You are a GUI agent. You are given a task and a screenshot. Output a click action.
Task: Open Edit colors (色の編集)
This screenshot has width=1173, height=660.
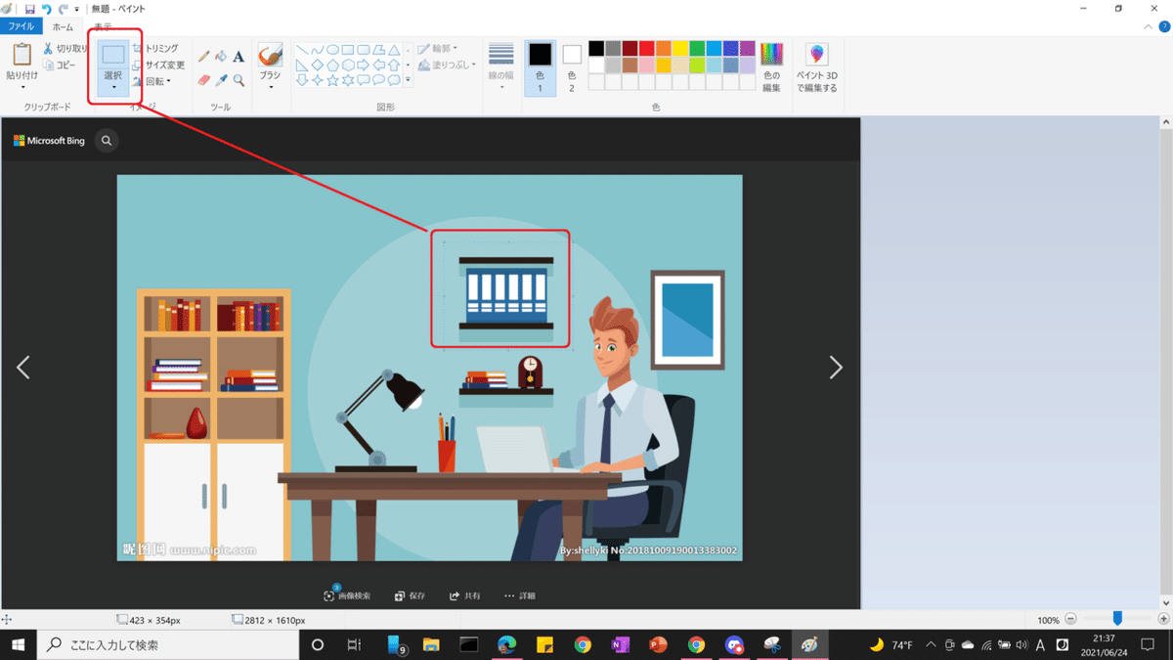(x=772, y=67)
